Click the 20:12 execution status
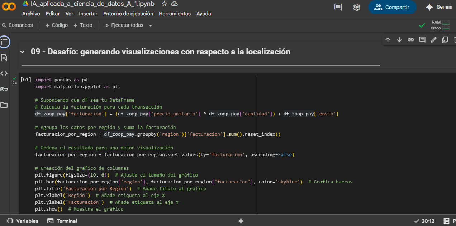 tap(424, 221)
